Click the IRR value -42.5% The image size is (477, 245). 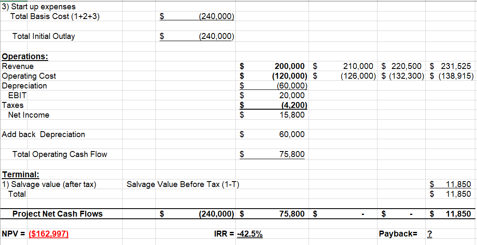(x=250, y=233)
